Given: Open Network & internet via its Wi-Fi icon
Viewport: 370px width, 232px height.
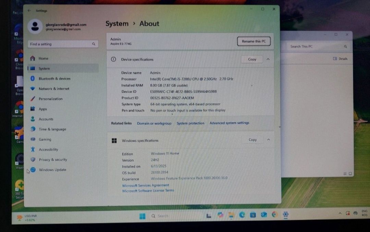Looking at the screenshot, I should tap(33, 89).
